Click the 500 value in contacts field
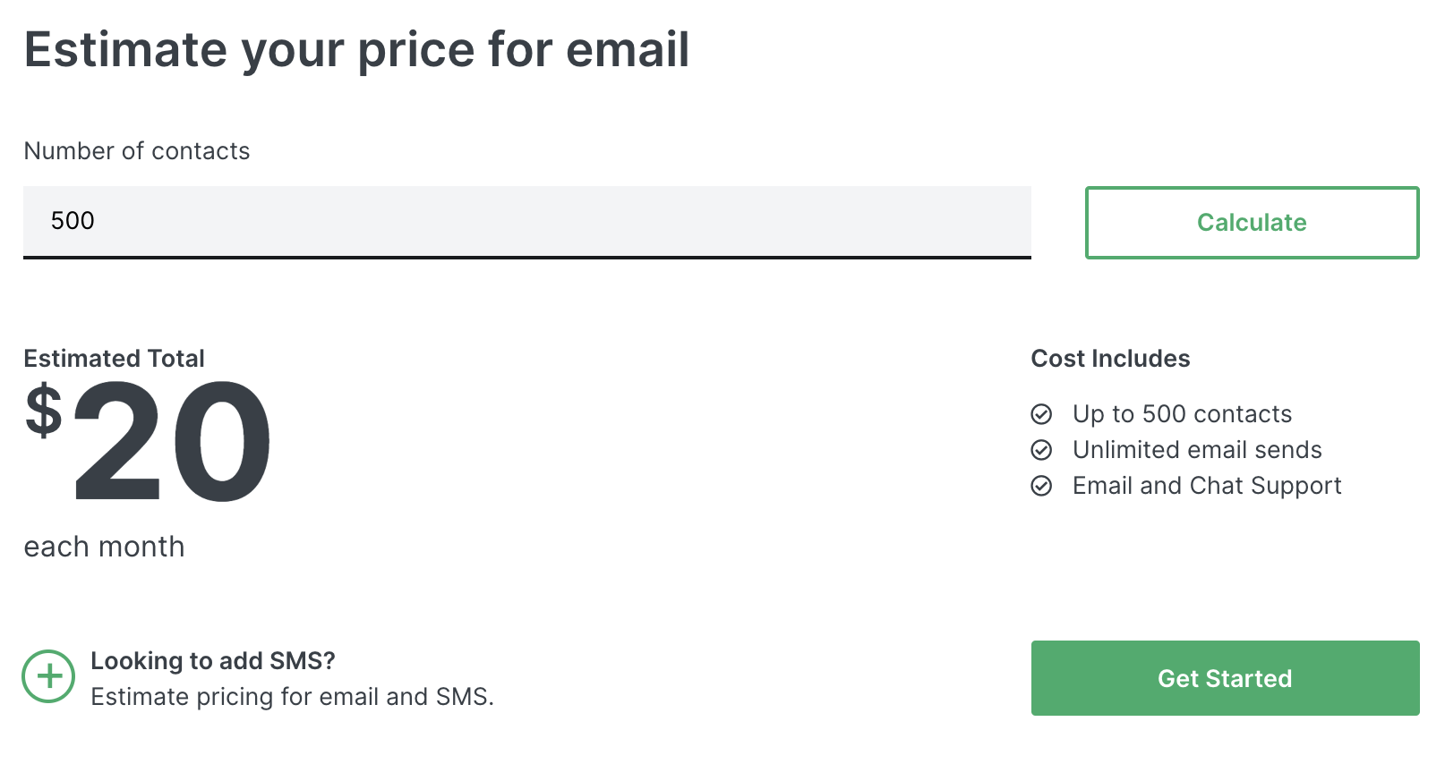 73,221
